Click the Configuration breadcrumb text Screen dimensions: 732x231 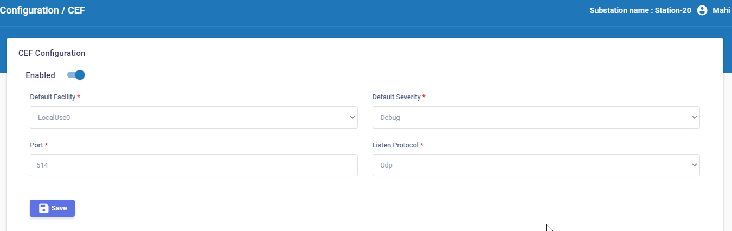pos(30,10)
